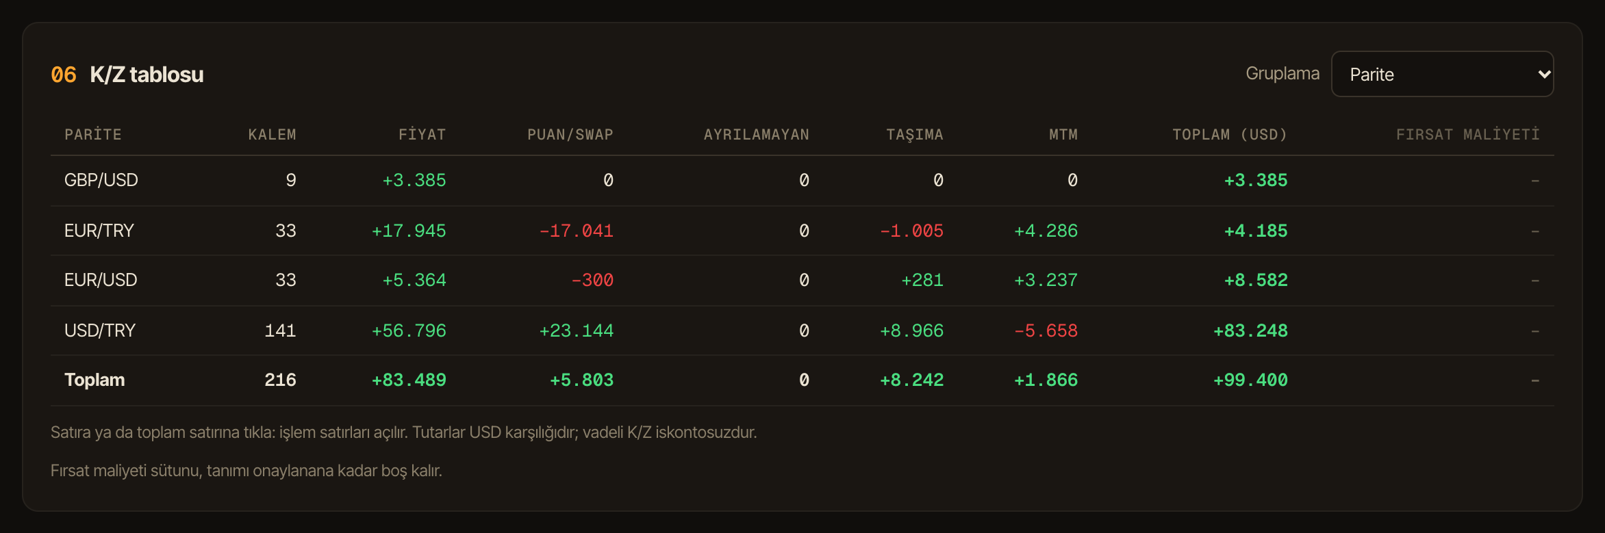Select the PUAN/SWAP column header
Image resolution: width=1605 pixels, height=533 pixels.
[x=570, y=134]
